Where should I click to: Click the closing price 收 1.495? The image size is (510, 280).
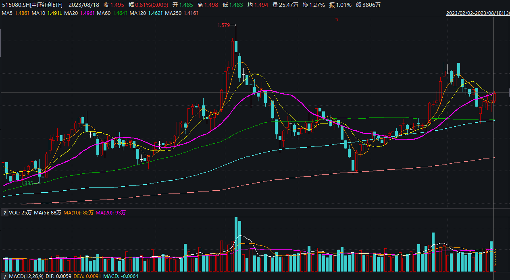click(x=114, y=5)
